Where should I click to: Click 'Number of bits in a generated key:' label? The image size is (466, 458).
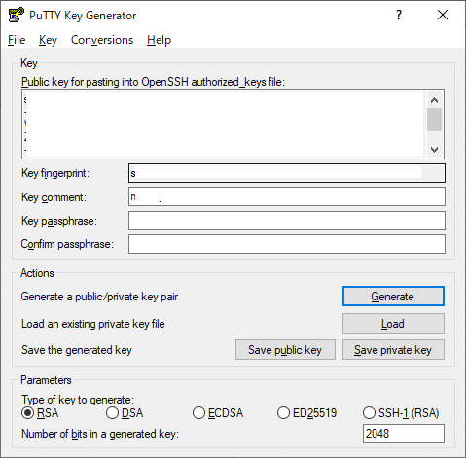(x=100, y=434)
